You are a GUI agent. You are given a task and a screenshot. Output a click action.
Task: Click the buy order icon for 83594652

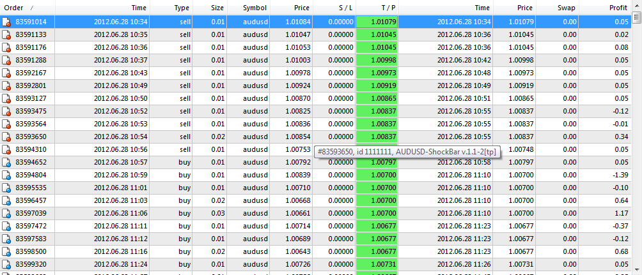6,163
